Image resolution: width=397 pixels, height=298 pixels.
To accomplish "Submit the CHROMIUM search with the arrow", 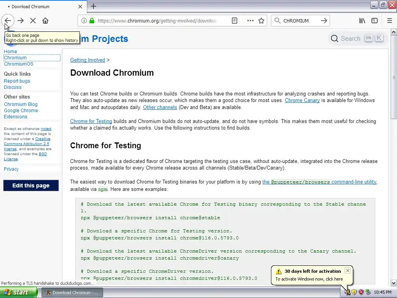I will (x=324, y=21).
